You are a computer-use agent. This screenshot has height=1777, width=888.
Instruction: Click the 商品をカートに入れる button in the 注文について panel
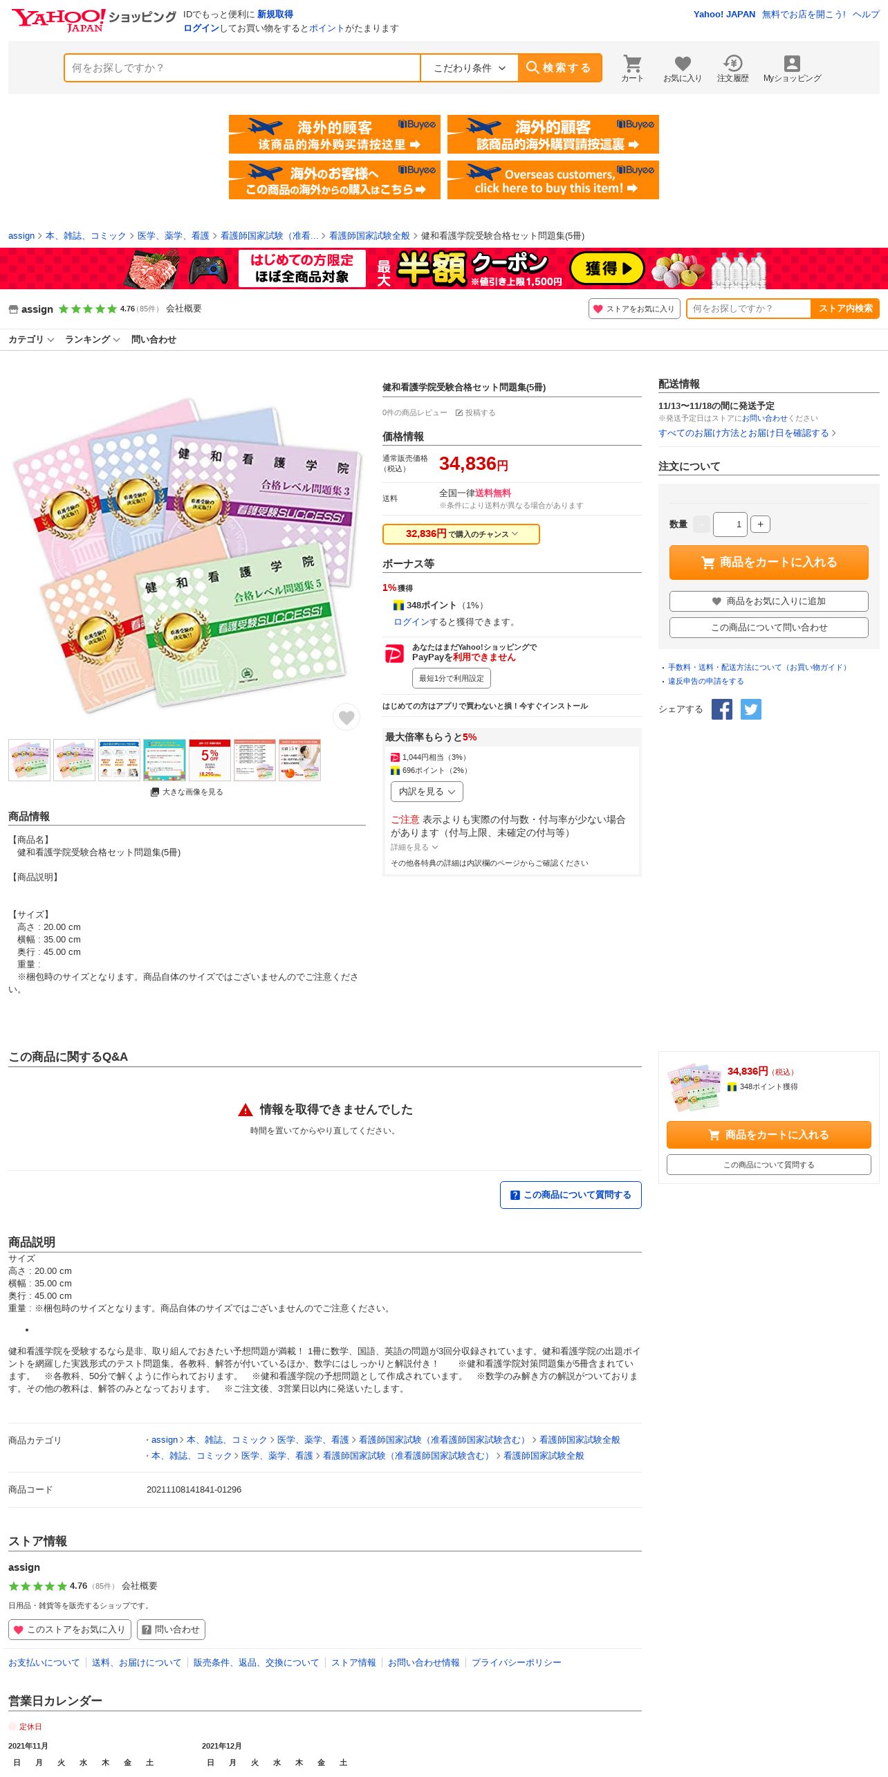pos(768,563)
